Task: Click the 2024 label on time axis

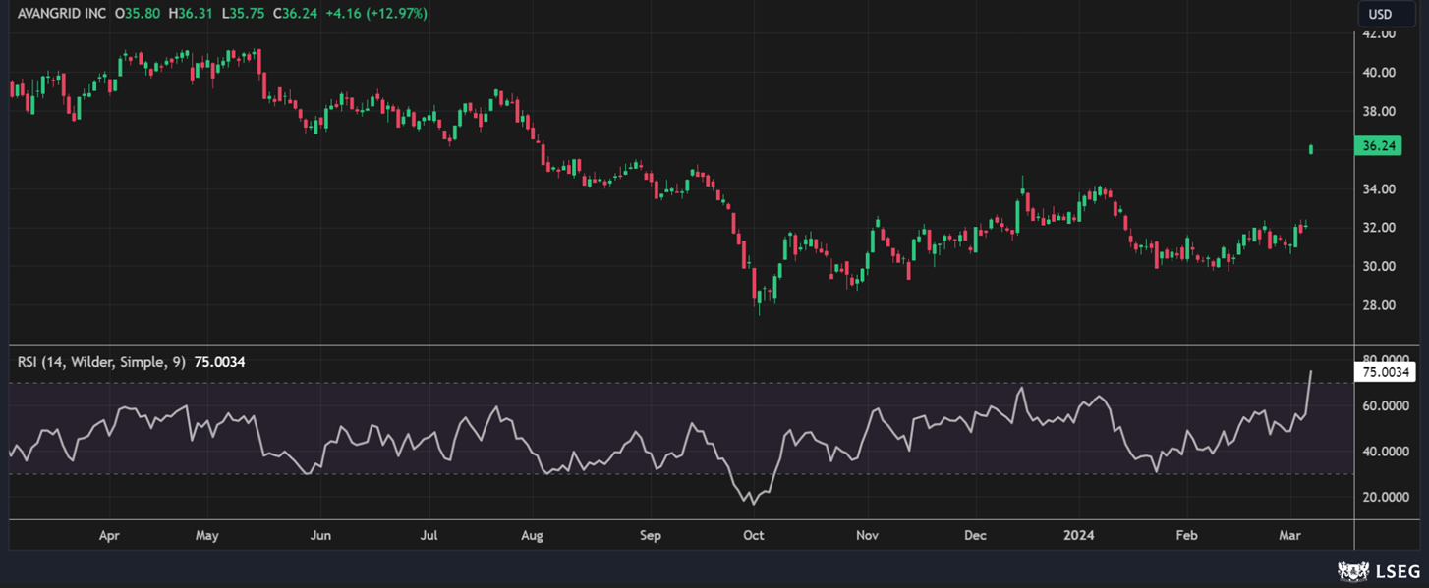Action: [1078, 536]
